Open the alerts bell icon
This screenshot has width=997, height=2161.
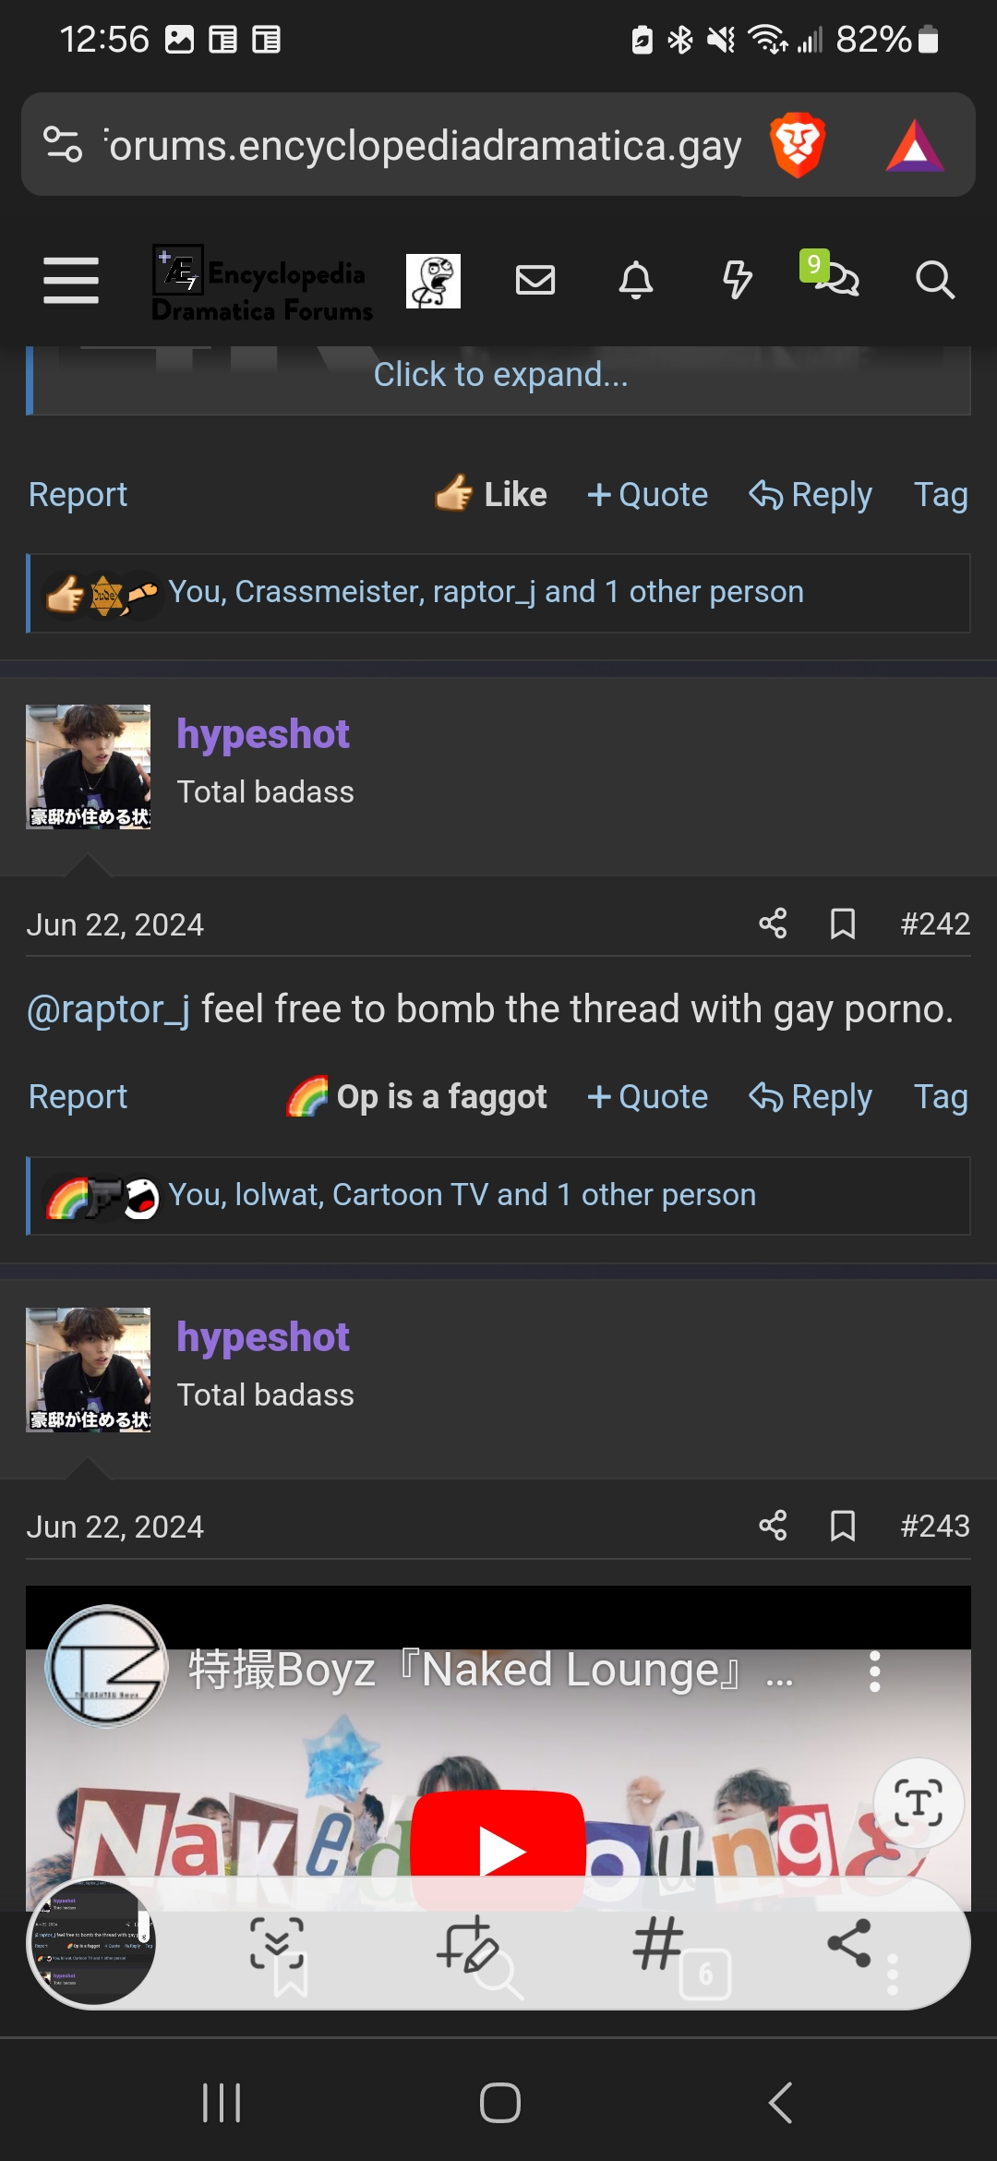pyautogui.click(x=636, y=280)
